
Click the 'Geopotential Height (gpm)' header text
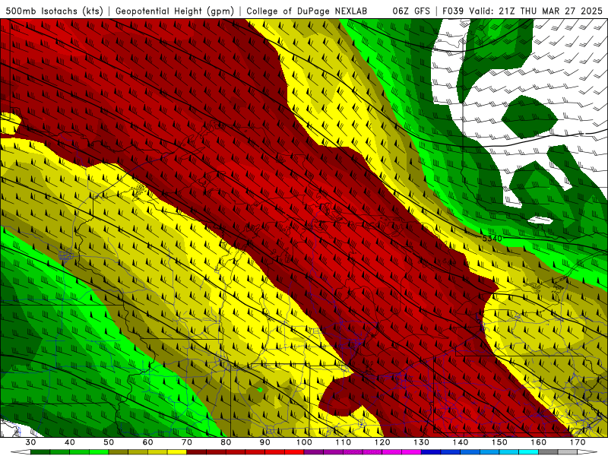(175, 11)
